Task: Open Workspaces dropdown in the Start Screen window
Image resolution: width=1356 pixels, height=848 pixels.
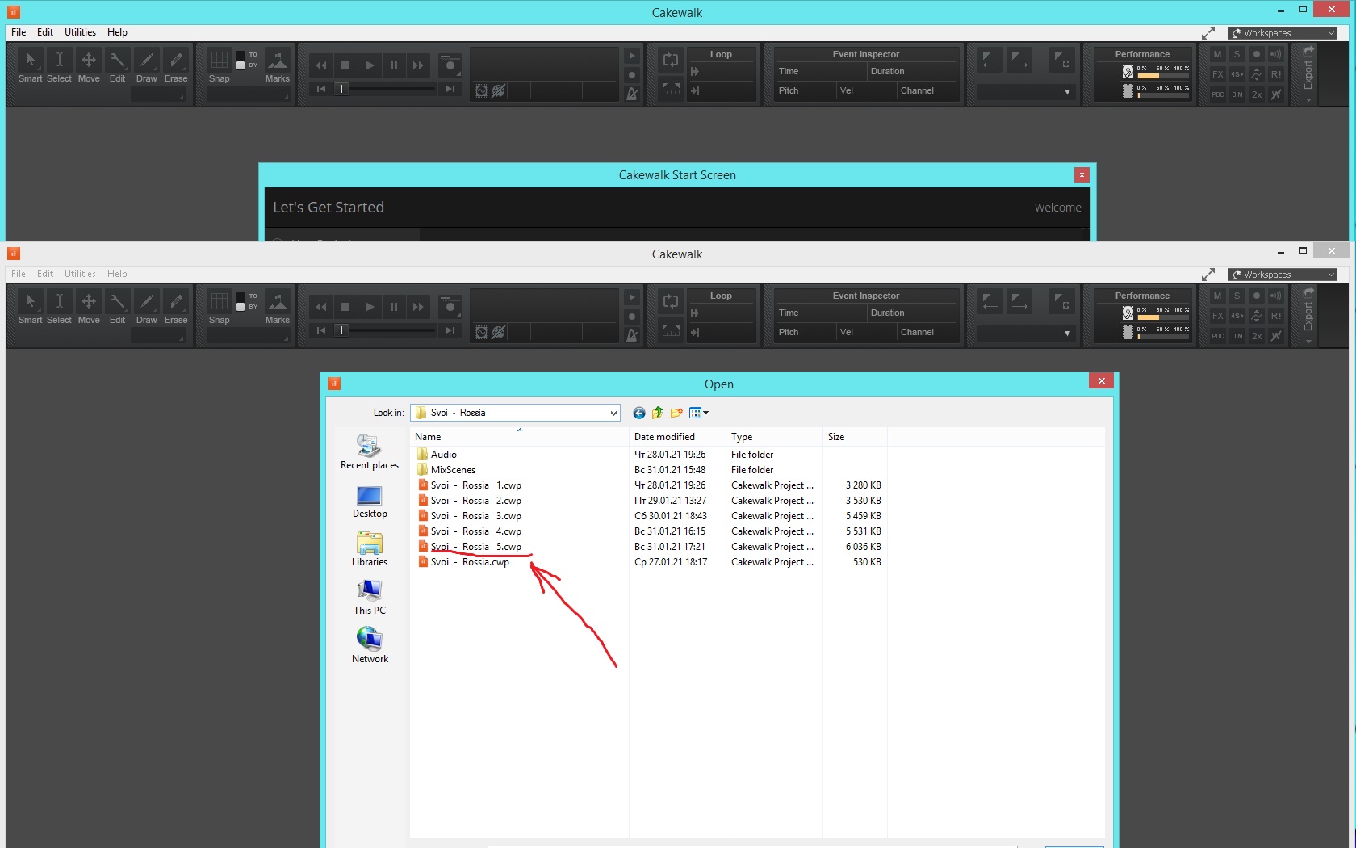Action: pyautogui.click(x=1283, y=33)
